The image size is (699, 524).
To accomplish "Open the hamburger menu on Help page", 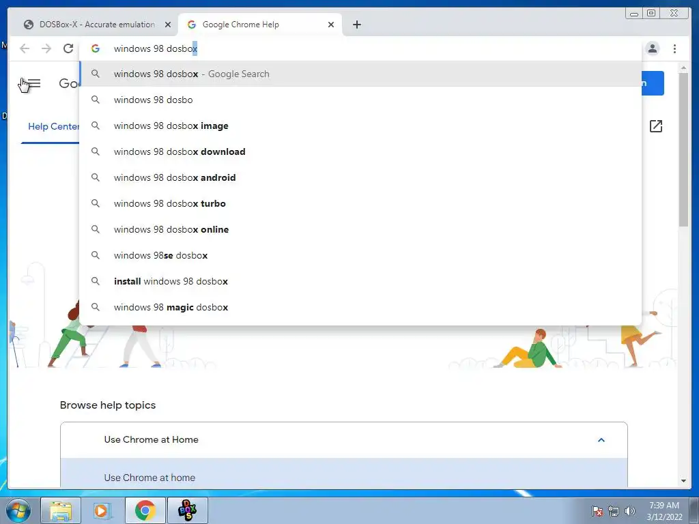I will 33,83.
